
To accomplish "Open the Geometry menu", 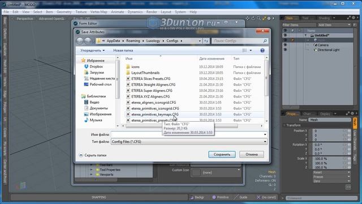I will (x=64, y=12).
